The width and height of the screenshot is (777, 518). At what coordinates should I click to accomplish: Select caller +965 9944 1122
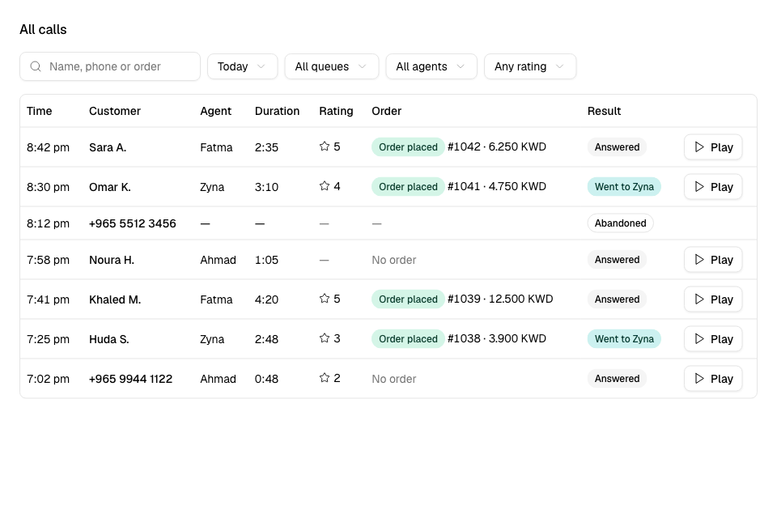(131, 379)
